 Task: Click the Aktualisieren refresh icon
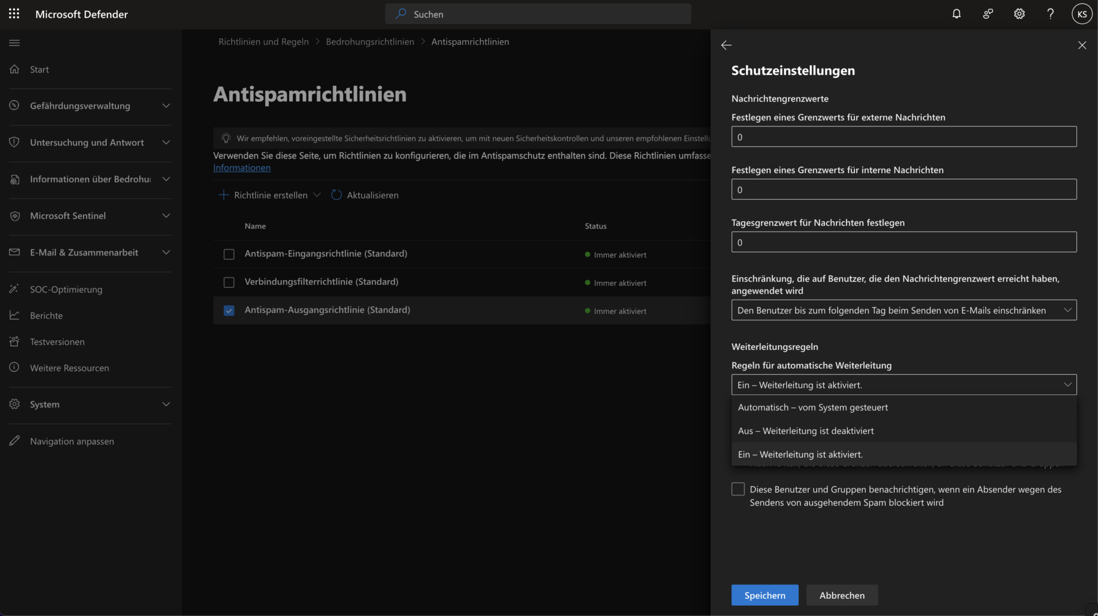(336, 195)
